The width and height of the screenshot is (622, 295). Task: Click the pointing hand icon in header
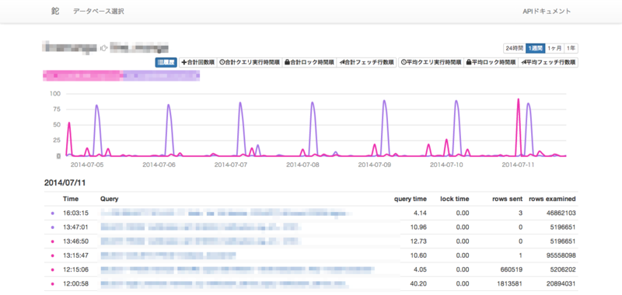(103, 48)
